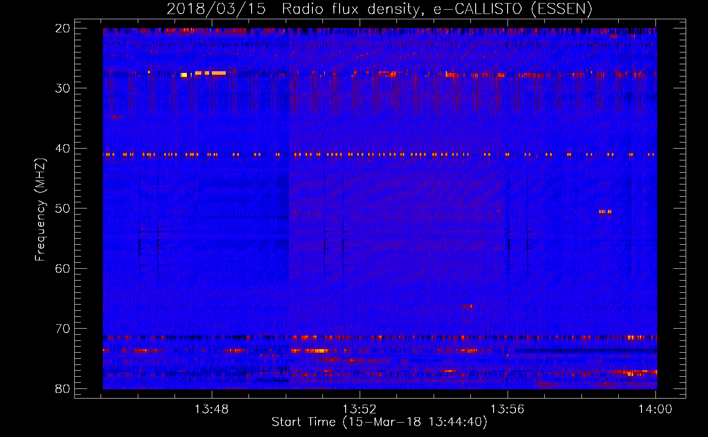The height and width of the screenshot is (437, 708).
Task: Click the 13:52 time tick label
Action: [359, 409]
